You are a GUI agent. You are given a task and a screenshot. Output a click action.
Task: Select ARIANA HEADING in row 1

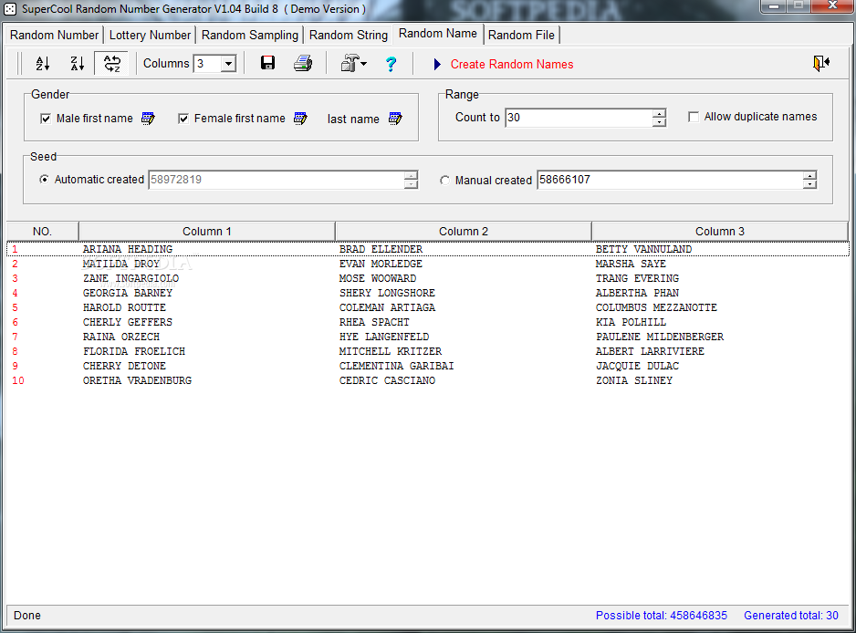click(x=127, y=249)
